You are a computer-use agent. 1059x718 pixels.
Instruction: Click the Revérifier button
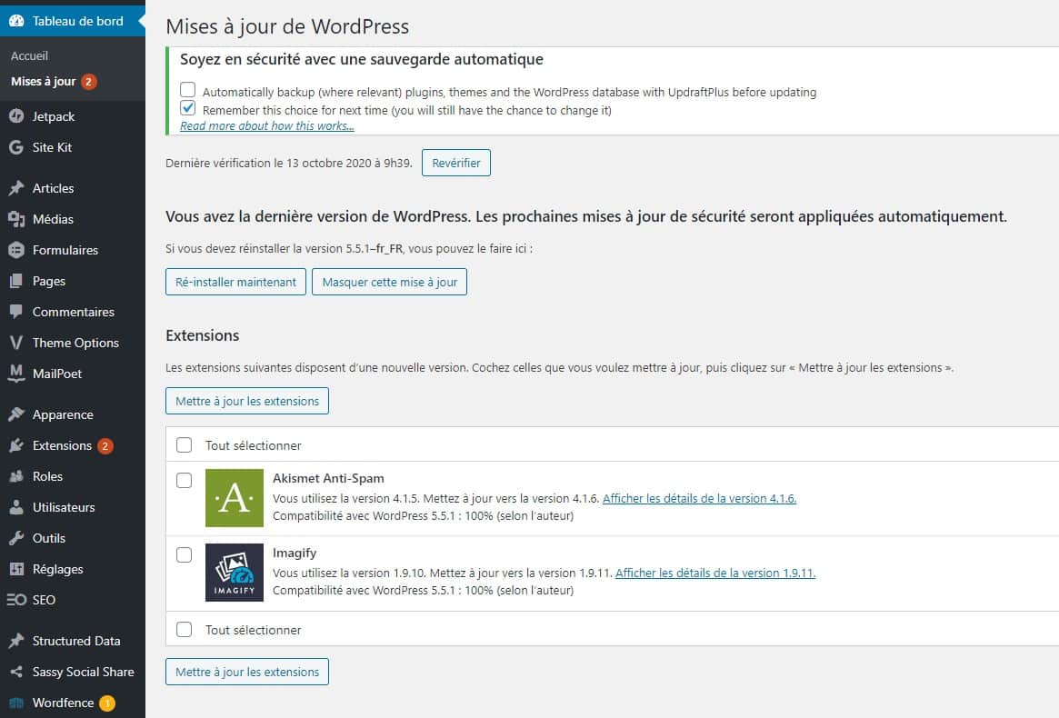point(455,163)
